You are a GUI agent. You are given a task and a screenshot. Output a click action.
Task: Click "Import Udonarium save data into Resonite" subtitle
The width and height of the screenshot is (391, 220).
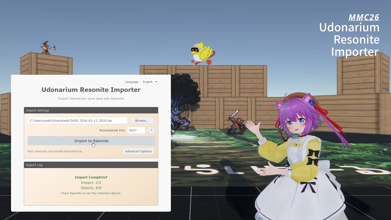pyautogui.click(x=91, y=98)
